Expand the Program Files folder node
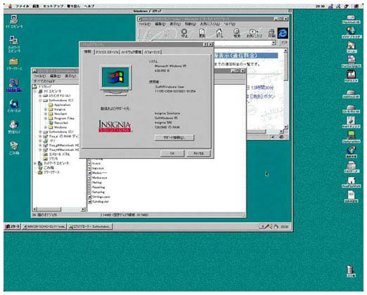The image size is (367, 295). [46, 118]
